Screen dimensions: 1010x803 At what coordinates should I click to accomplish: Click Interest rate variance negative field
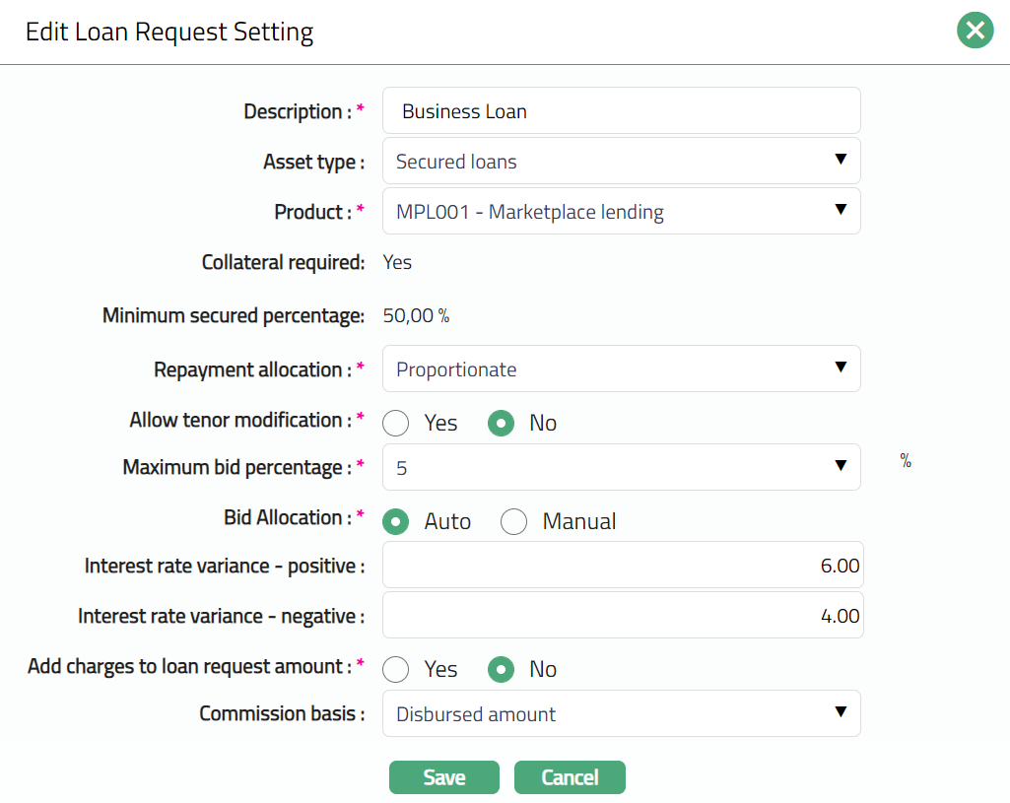click(623, 616)
